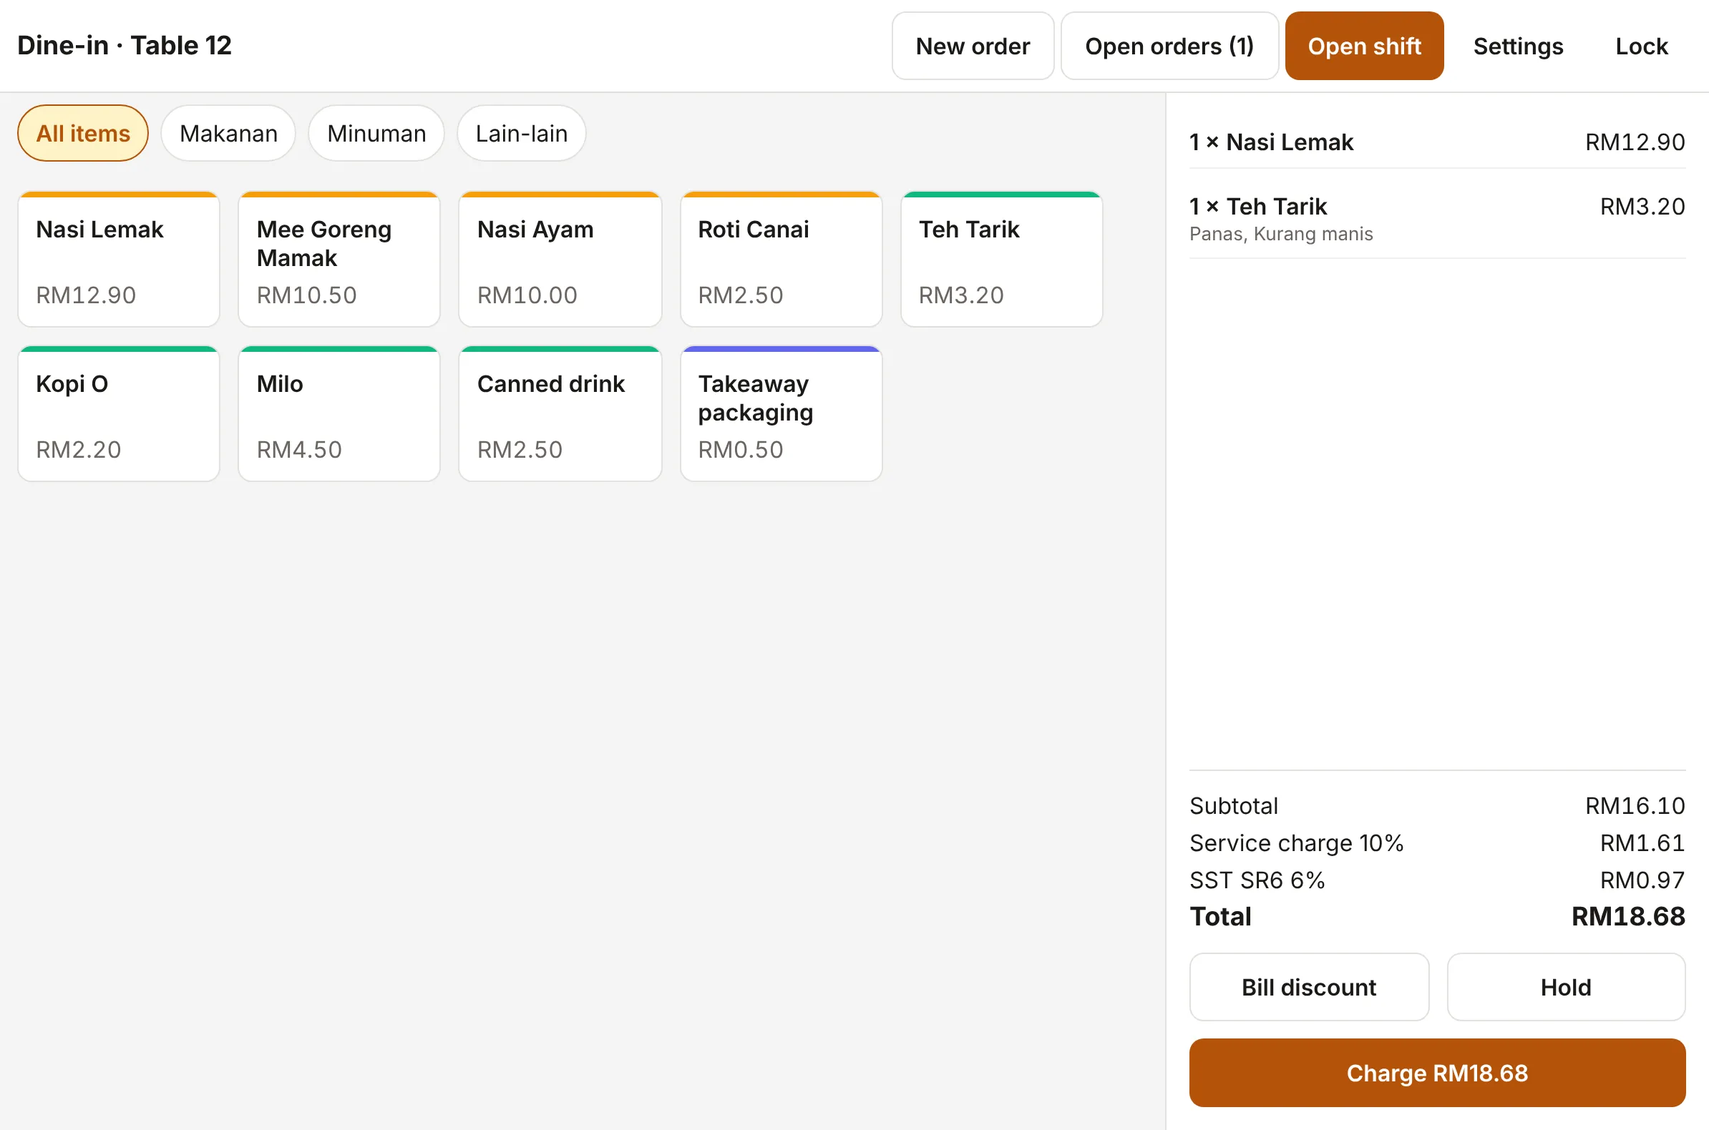Show the Lain-lain category
This screenshot has width=1709, height=1130.
pos(521,133)
